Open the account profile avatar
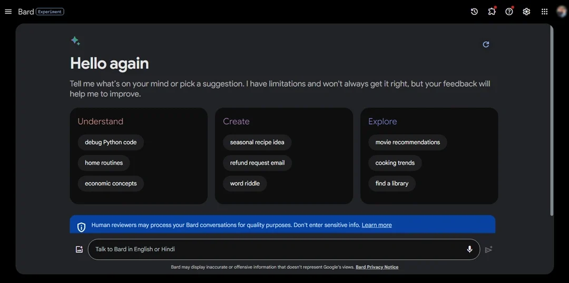569x283 pixels. 562,12
